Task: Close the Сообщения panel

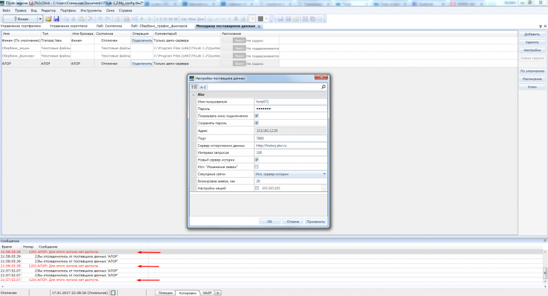Action: click(x=545, y=241)
